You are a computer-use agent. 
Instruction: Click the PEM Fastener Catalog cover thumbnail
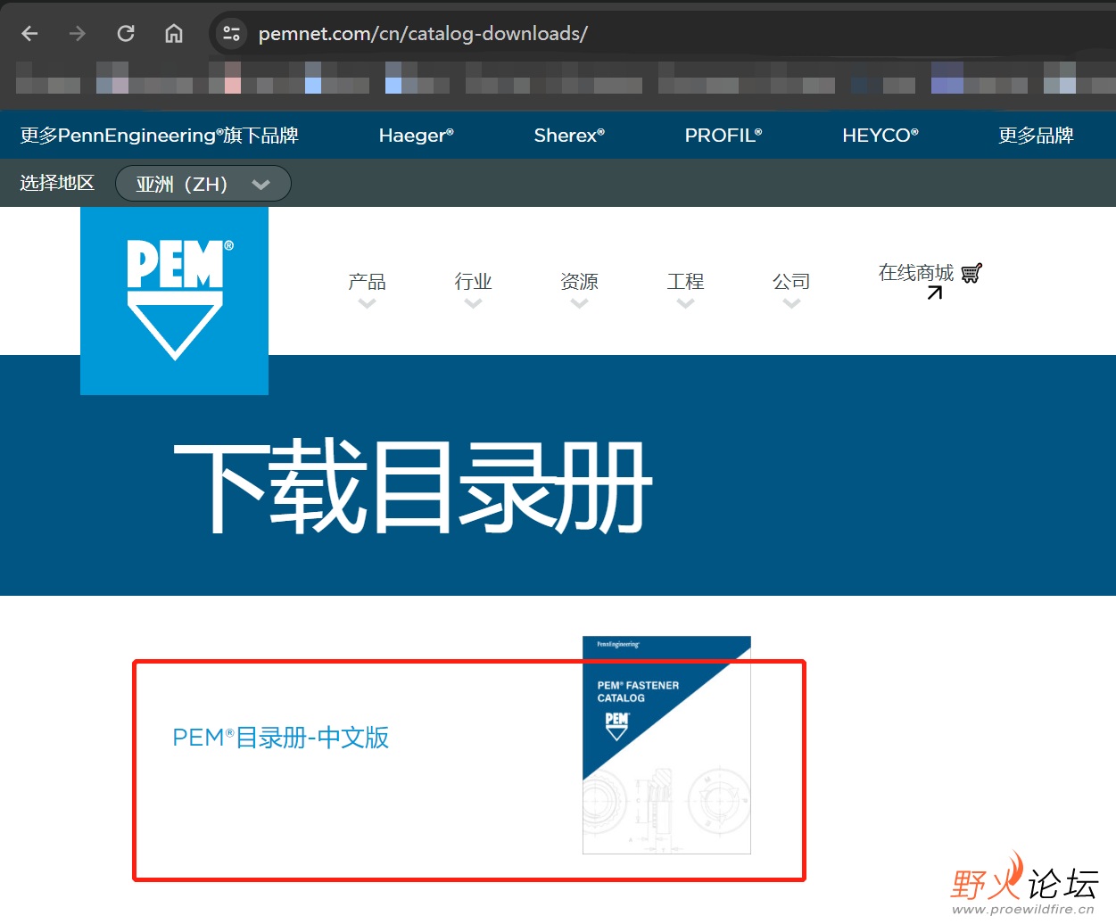(x=666, y=745)
